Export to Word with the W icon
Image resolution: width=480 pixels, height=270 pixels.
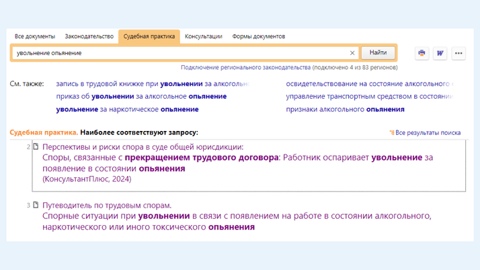pos(440,53)
